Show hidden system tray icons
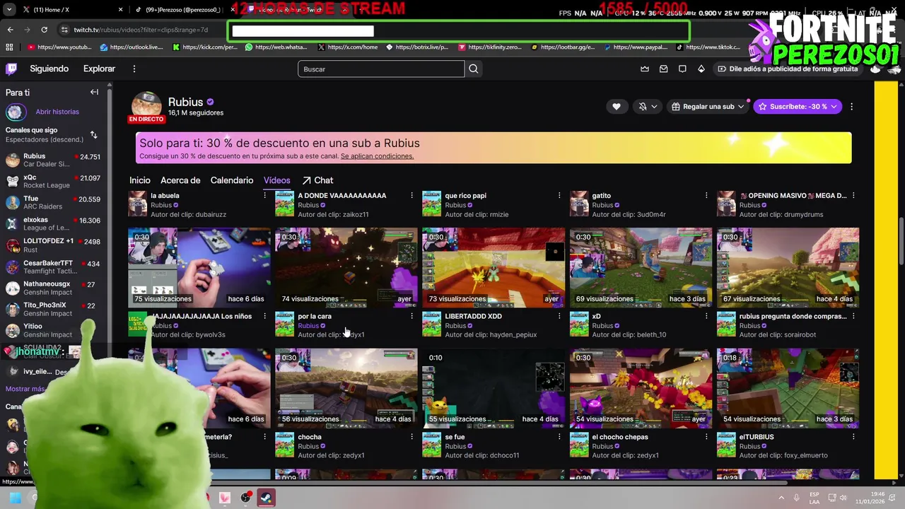 click(x=781, y=497)
